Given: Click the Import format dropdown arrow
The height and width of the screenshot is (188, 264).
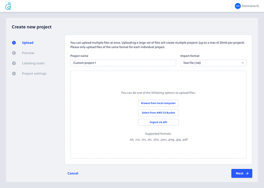Looking at the screenshot, I should pos(243,63).
